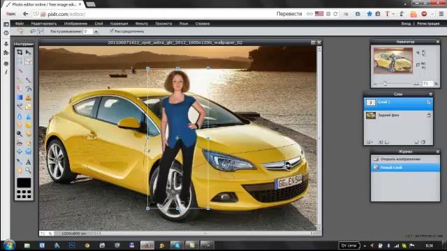
Task: Select the Hand pan tool
Action: [20, 170]
